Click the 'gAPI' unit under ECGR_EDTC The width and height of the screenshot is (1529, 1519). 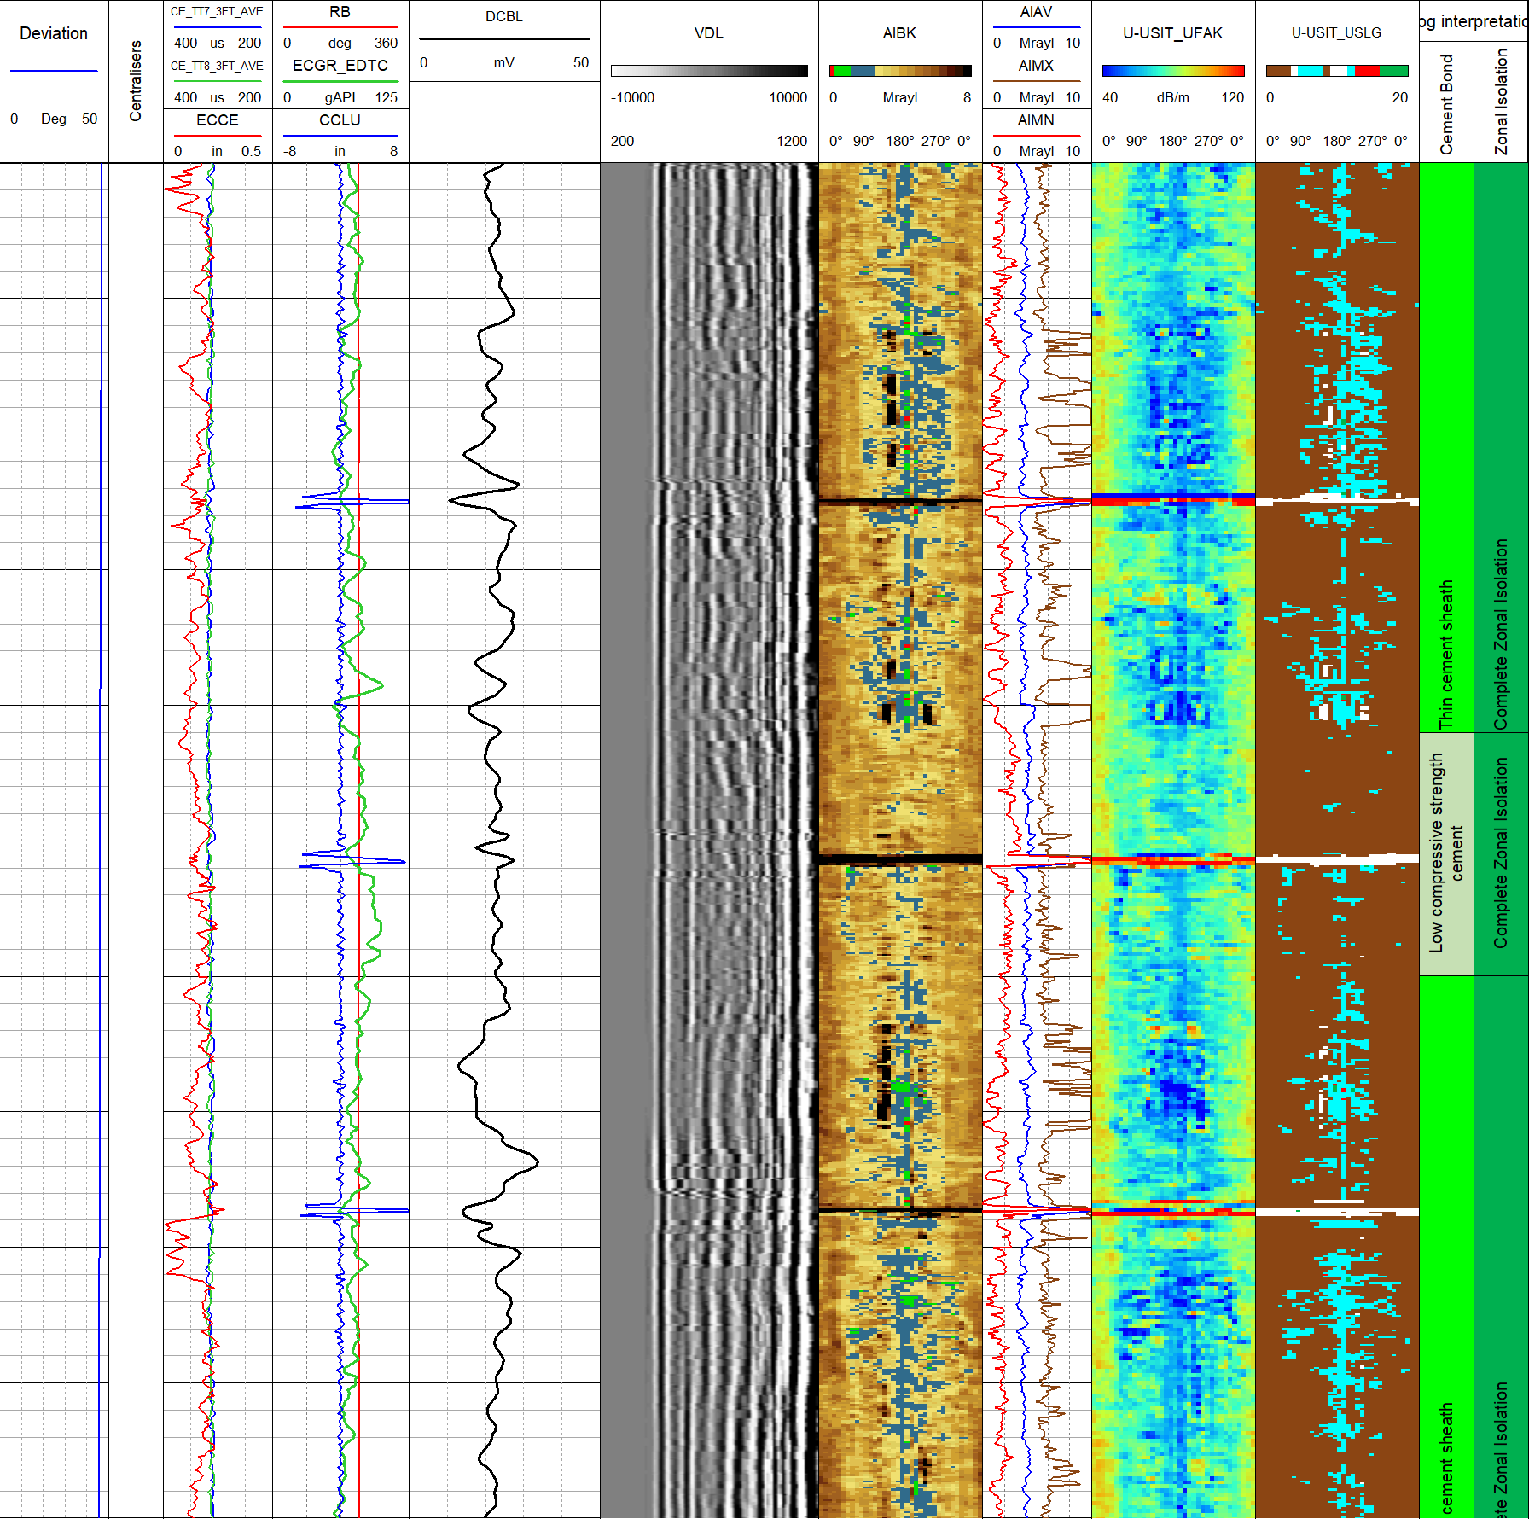pyautogui.click(x=340, y=97)
